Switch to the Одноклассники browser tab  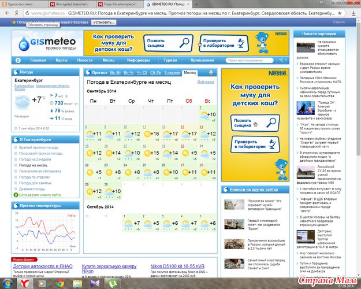click(x=24, y=4)
